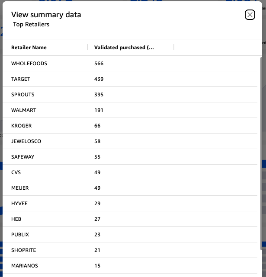Viewport: 266px width, 277px height.
Task: Select the KROGER retailer row
Action: (130, 126)
